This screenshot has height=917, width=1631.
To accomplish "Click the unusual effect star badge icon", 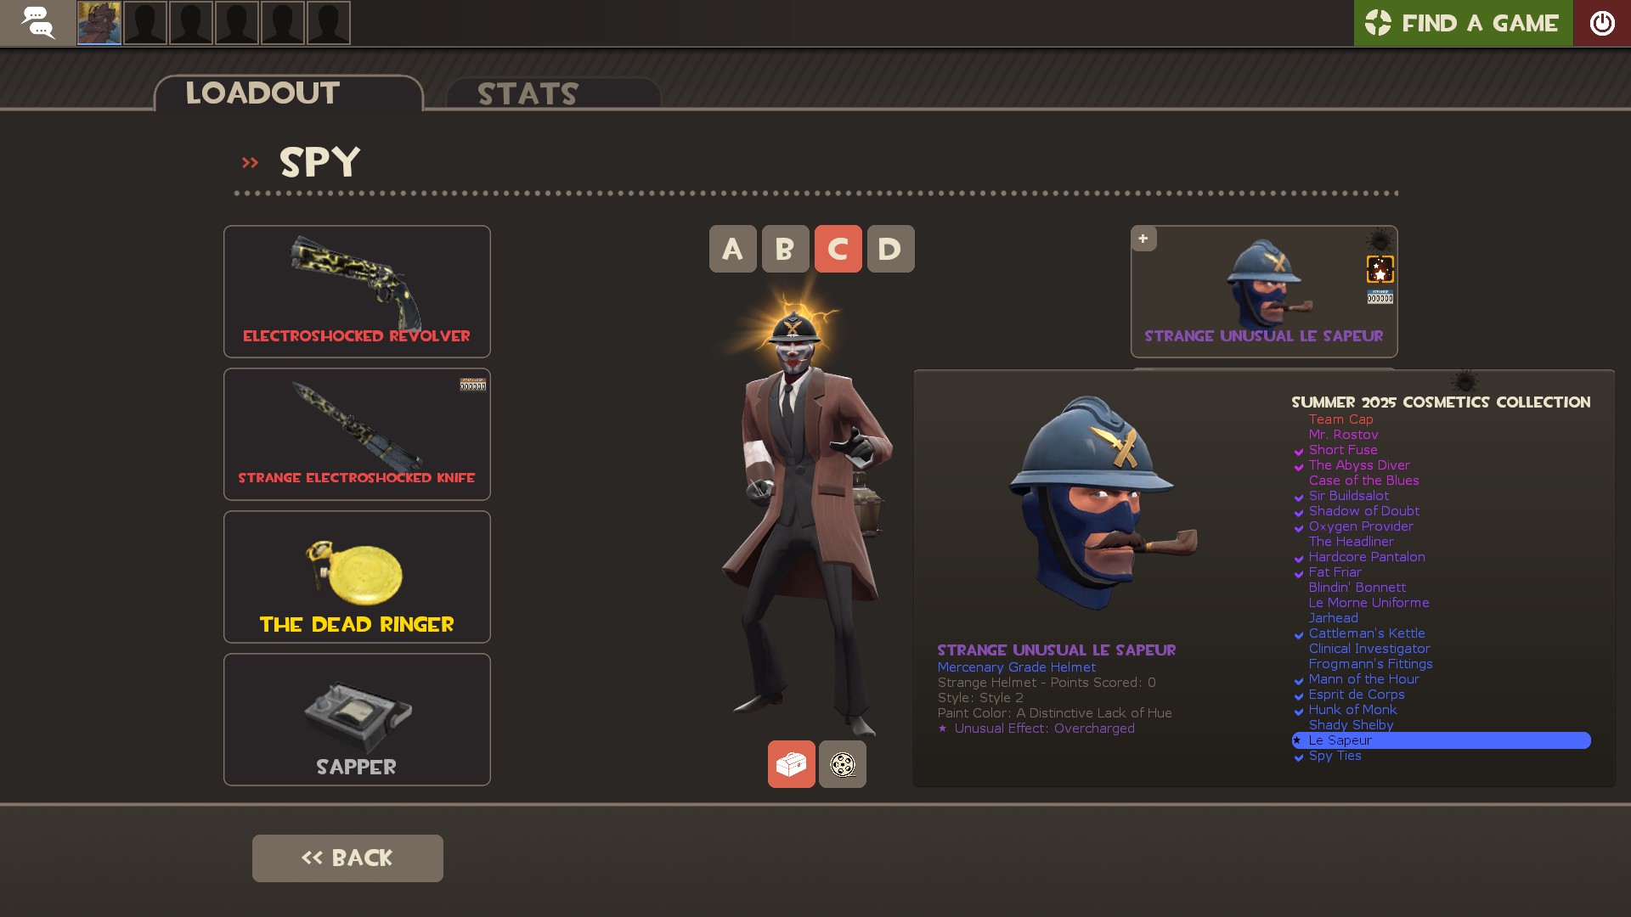I will click(1380, 269).
